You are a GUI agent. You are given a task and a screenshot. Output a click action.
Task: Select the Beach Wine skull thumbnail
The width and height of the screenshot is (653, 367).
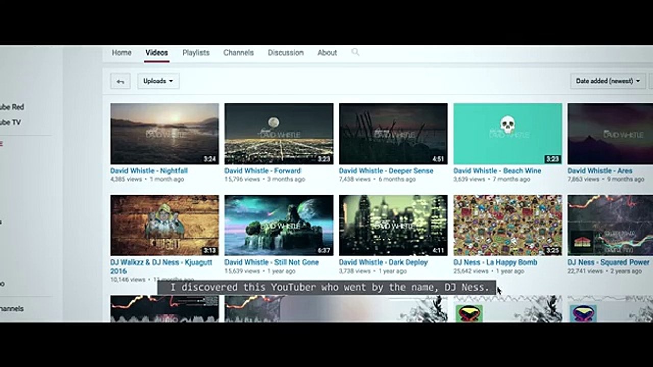[508, 134]
